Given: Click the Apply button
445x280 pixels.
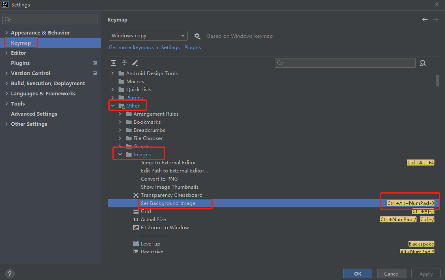Looking at the screenshot, I should point(426,274).
